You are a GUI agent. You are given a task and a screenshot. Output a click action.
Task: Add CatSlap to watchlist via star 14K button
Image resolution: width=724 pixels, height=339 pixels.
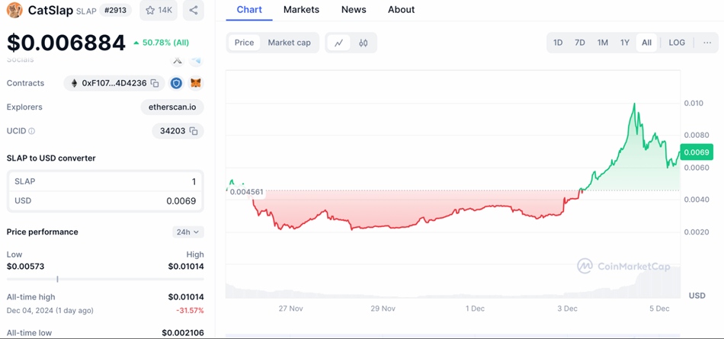pyautogui.click(x=159, y=10)
